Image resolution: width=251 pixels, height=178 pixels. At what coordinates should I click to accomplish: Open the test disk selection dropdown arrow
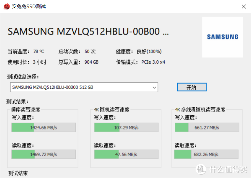click(154, 87)
